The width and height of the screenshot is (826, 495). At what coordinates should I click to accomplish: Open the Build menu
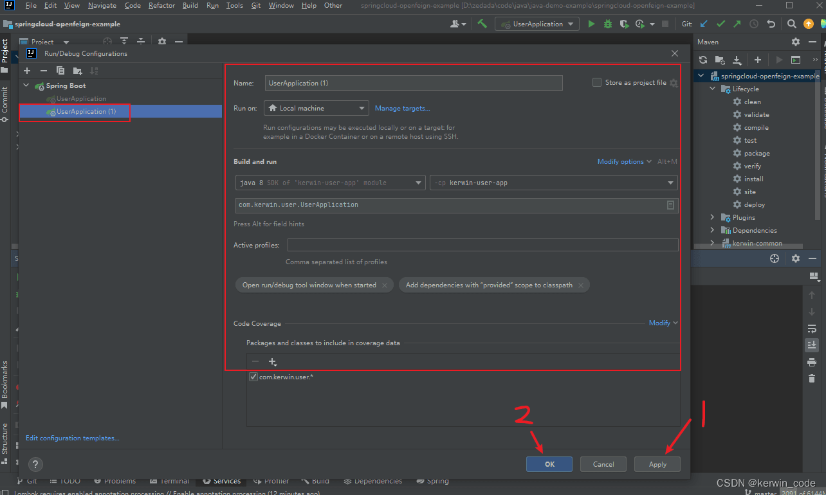click(x=190, y=5)
